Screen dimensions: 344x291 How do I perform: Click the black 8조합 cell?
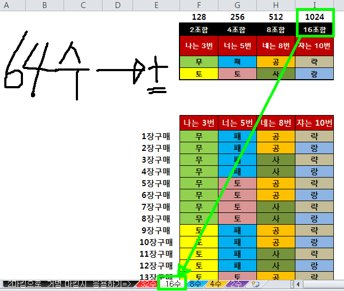tap(276, 29)
